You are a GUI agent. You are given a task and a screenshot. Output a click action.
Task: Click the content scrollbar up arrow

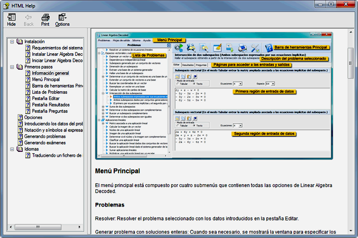coord(351,32)
